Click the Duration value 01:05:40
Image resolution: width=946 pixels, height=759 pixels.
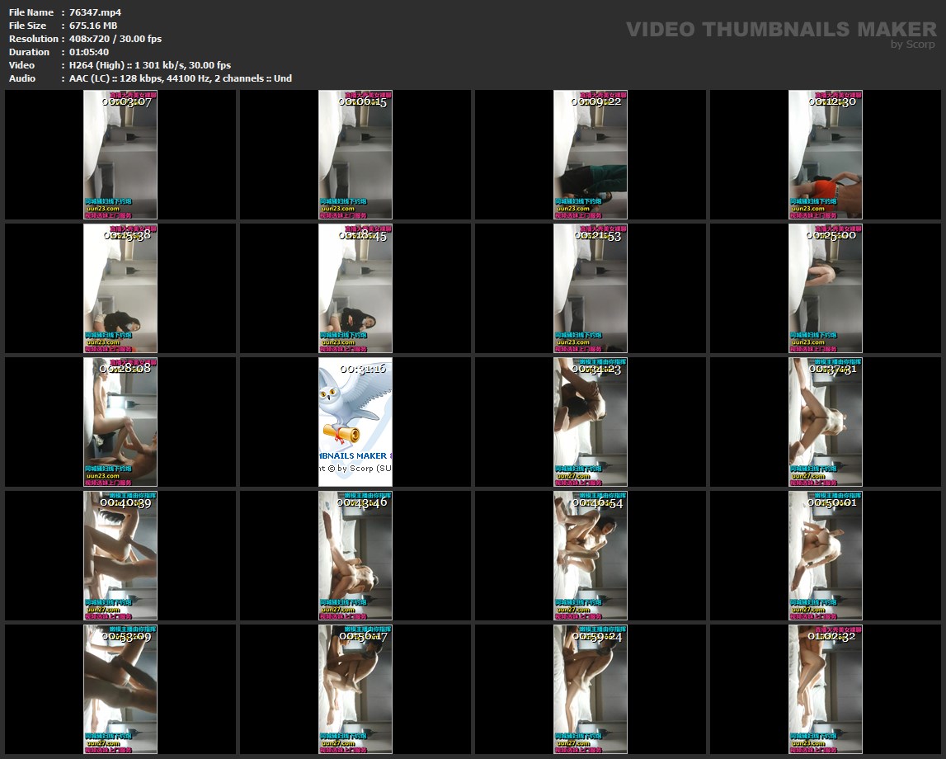pyautogui.click(x=89, y=52)
